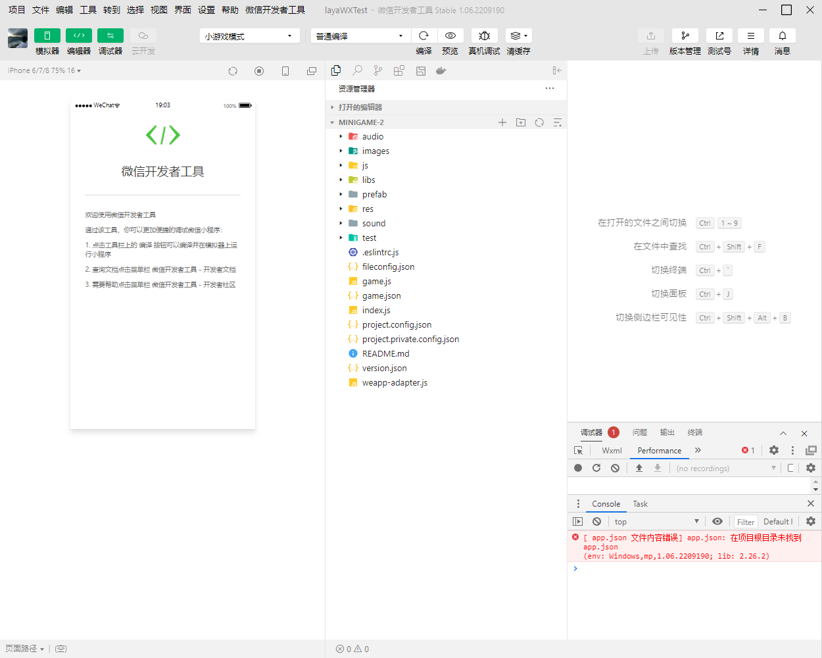Click the 编译 compile refresh icon
This screenshot has width=822, height=658.
(424, 36)
